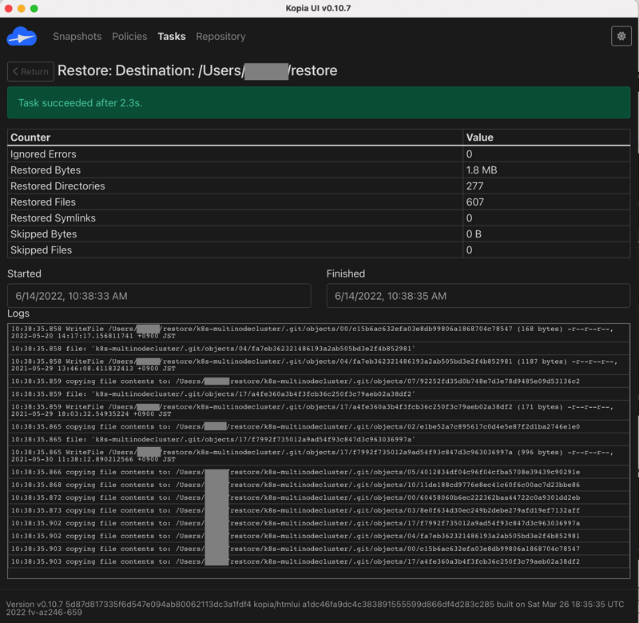Go to the Repository tab
This screenshot has width=639, height=623.
[221, 36]
